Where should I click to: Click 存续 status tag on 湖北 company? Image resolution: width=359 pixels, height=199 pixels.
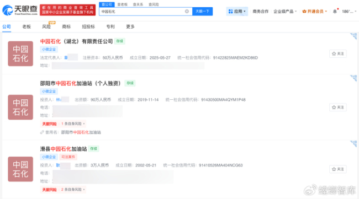(x=120, y=41)
